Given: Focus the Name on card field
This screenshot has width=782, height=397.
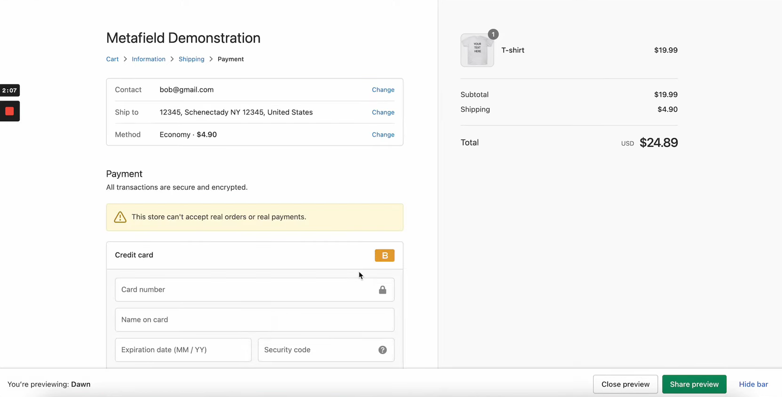Looking at the screenshot, I should (255, 320).
